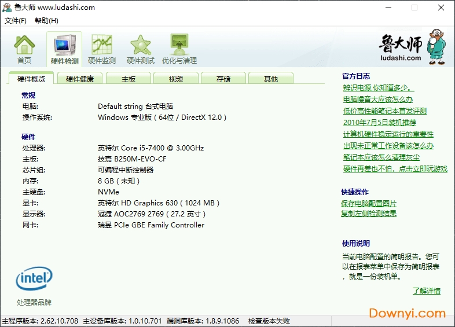Click status bar 检查版本失败 message

coord(269,321)
